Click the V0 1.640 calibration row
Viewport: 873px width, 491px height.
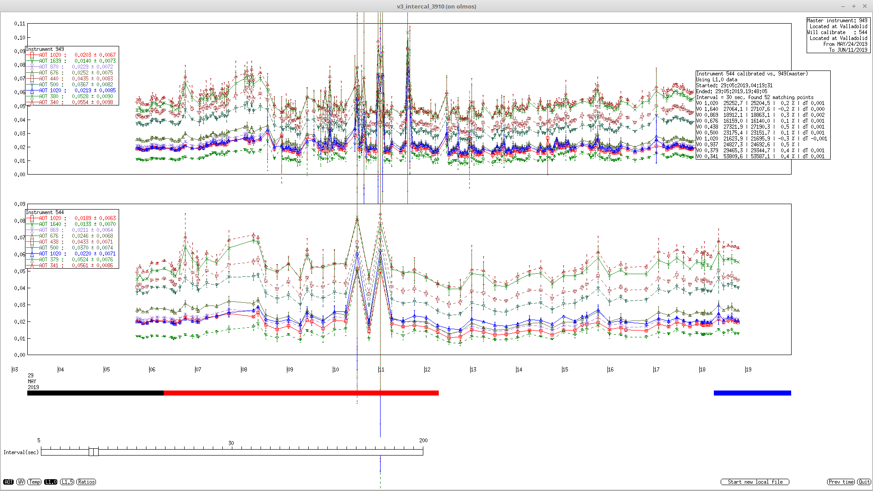click(761, 109)
